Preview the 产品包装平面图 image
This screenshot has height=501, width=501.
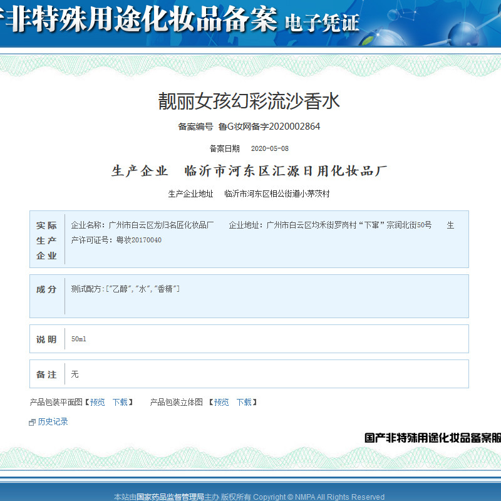click(97, 402)
